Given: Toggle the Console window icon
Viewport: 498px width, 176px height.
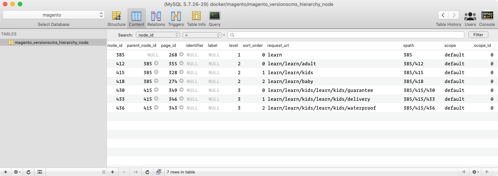Looking at the screenshot, I should click(487, 18).
